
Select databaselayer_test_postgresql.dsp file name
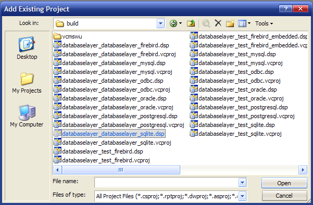(x=243, y=107)
